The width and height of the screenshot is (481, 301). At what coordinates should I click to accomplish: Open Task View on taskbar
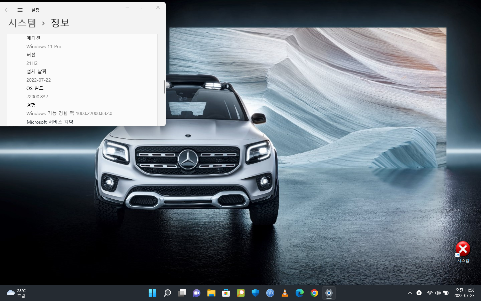tap(182, 293)
